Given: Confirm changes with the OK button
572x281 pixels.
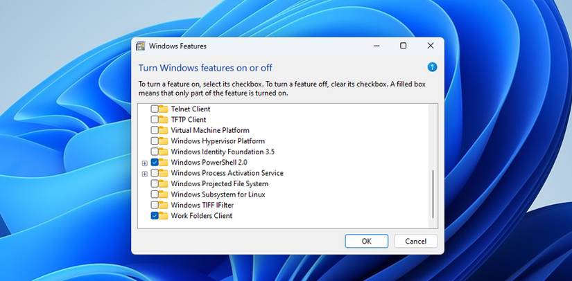Looking at the screenshot, I should point(367,241).
